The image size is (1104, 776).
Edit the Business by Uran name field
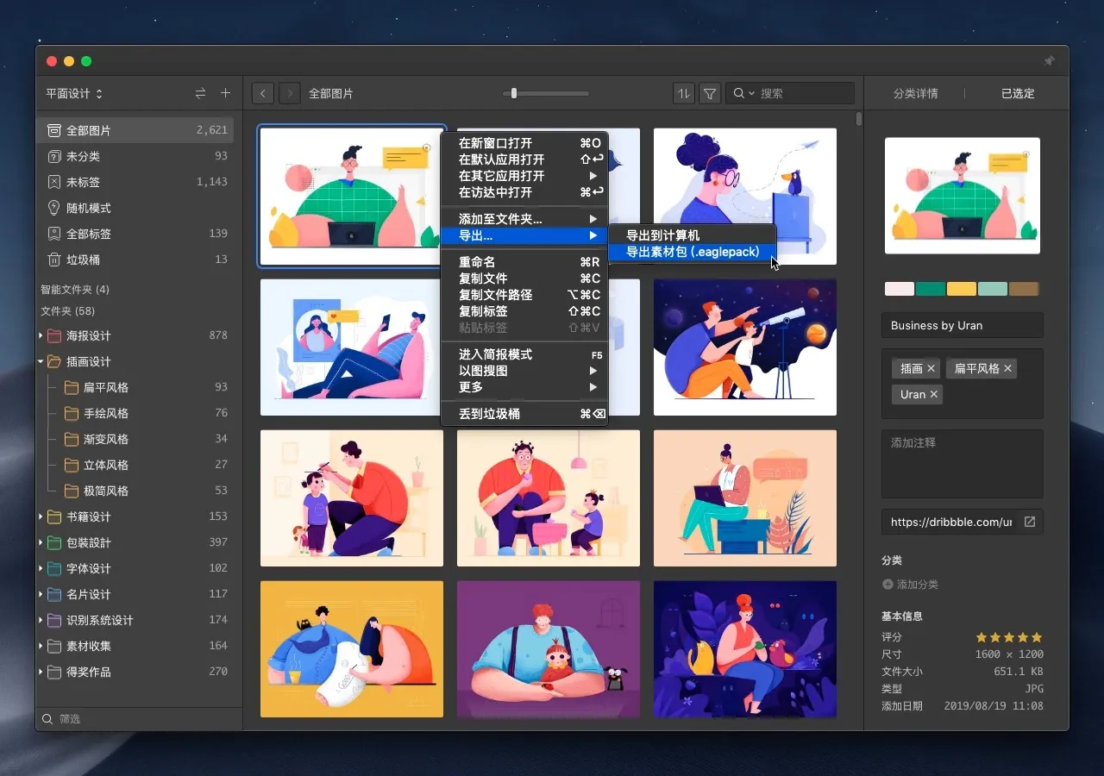point(963,325)
